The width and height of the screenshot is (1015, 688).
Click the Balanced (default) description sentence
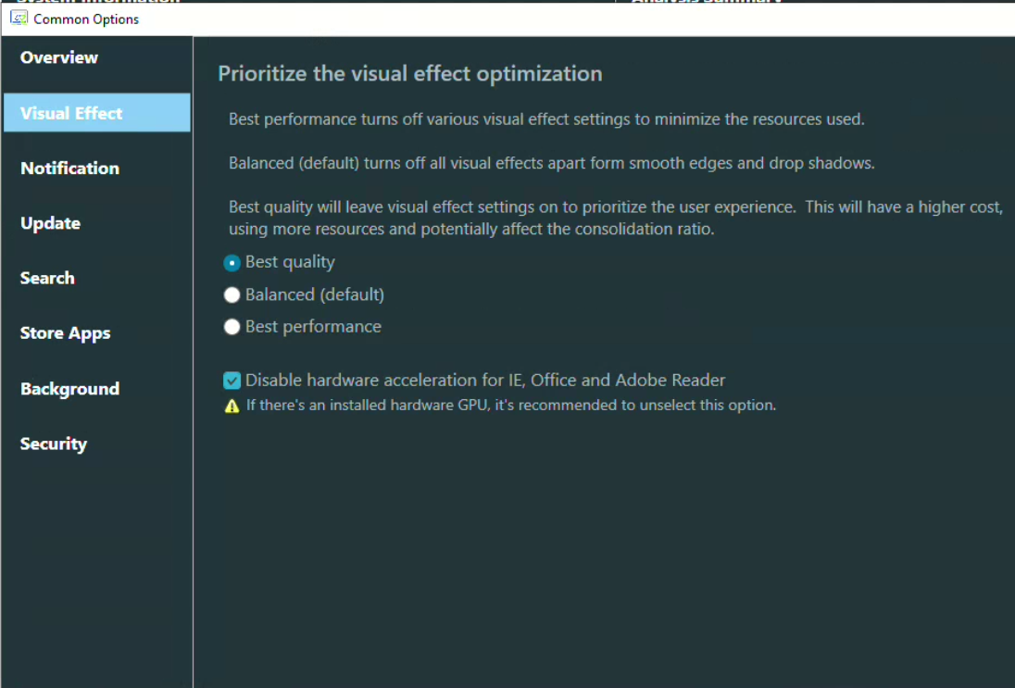coord(551,164)
